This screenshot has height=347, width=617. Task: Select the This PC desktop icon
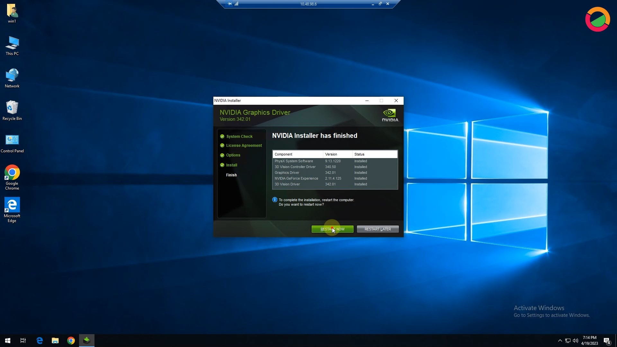click(12, 46)
